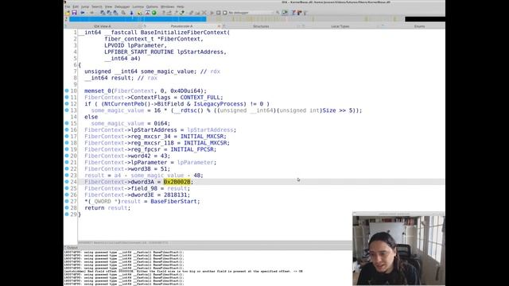Screen dimensions: 509x286
Task: Open the Jump menu
Action: 85,6
